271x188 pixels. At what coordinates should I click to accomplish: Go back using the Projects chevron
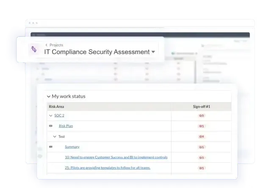pos(46,45)
